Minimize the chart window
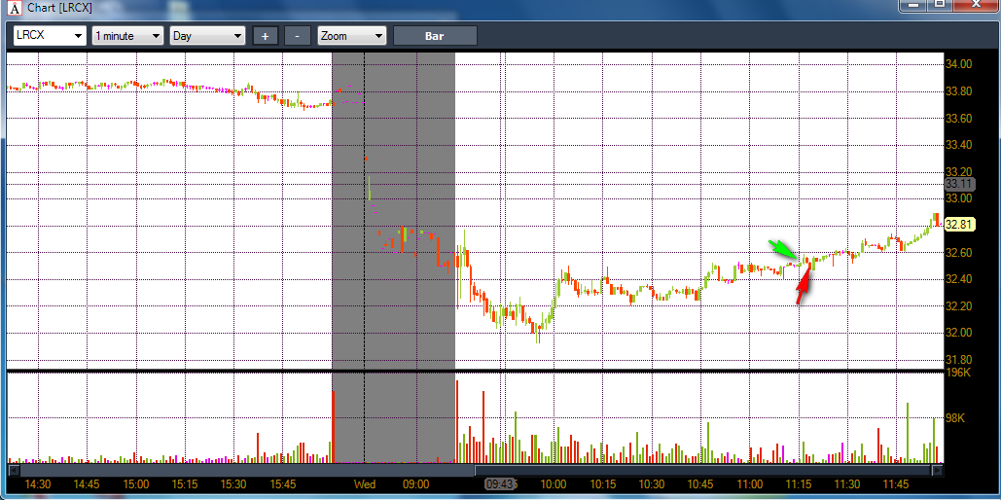1001x500 pixels. point(914,4)
